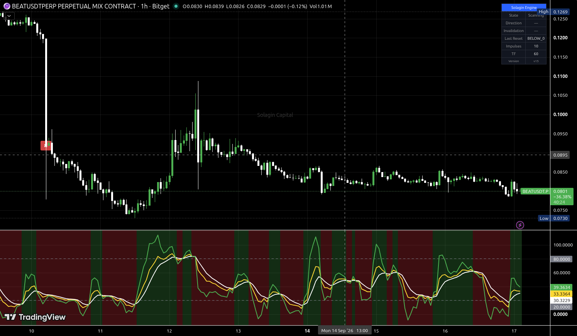Open the red event flag marker on the chart

click(x=46, y=145)
